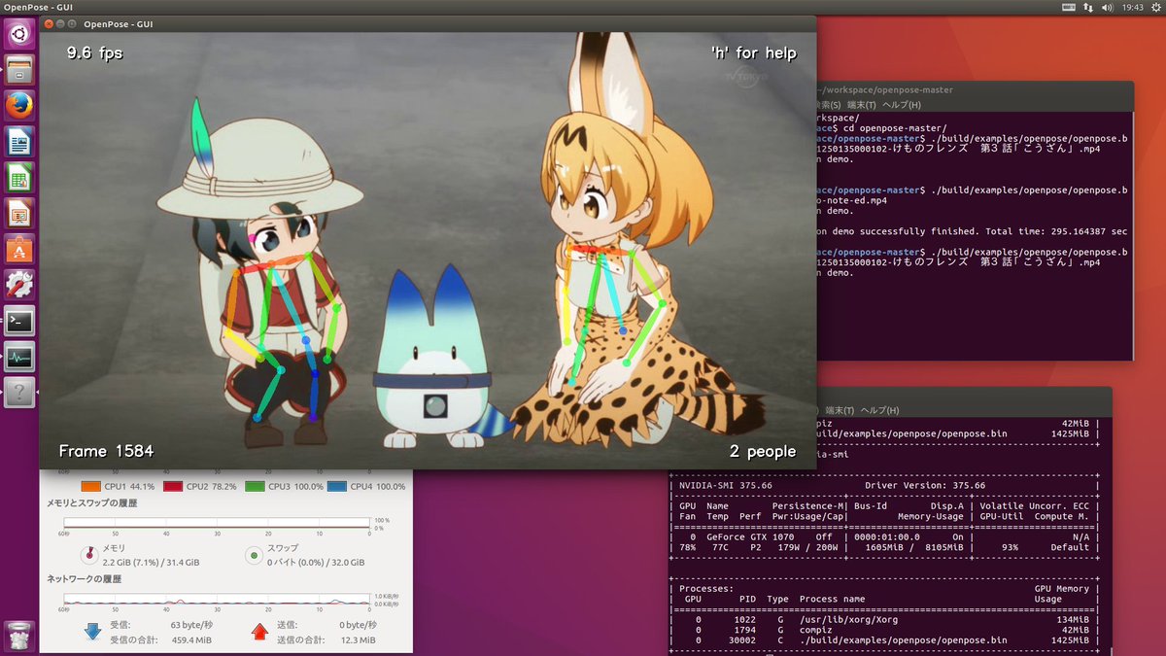Click the red upload arrow in System Monitor
1166x656 pixels.
point(259,632)
